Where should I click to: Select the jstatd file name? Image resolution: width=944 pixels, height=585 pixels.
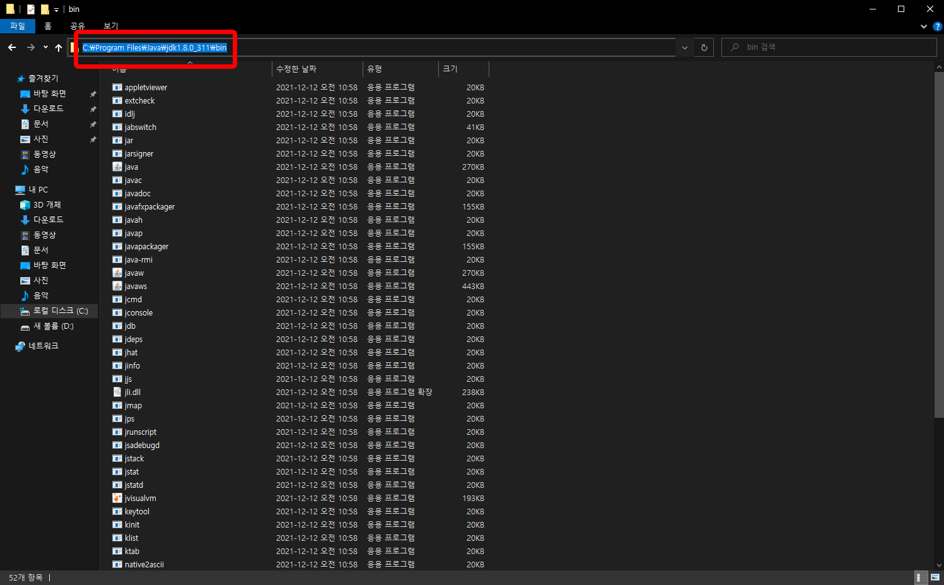tap(134, 485)
